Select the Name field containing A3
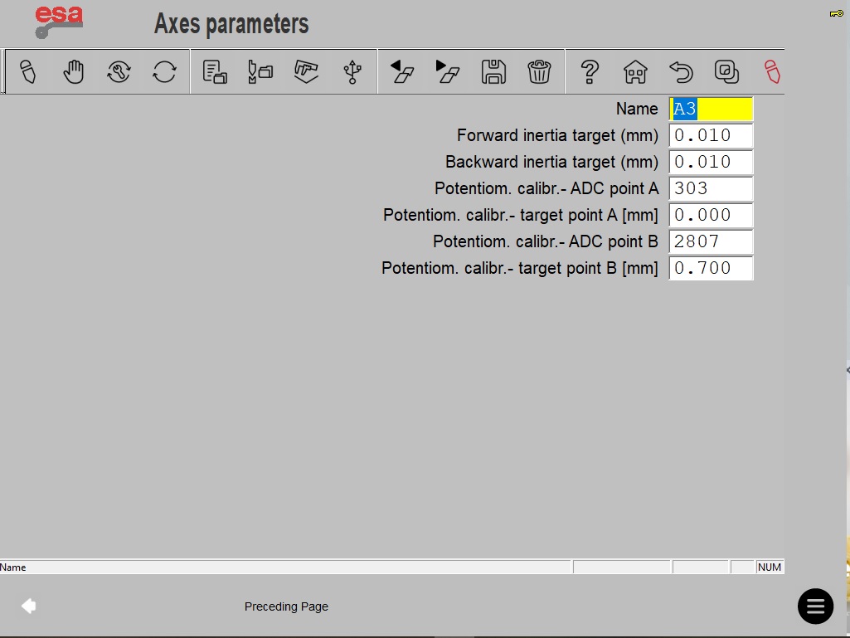This screenshot has height=638, width=850. [x=711, y=109]
